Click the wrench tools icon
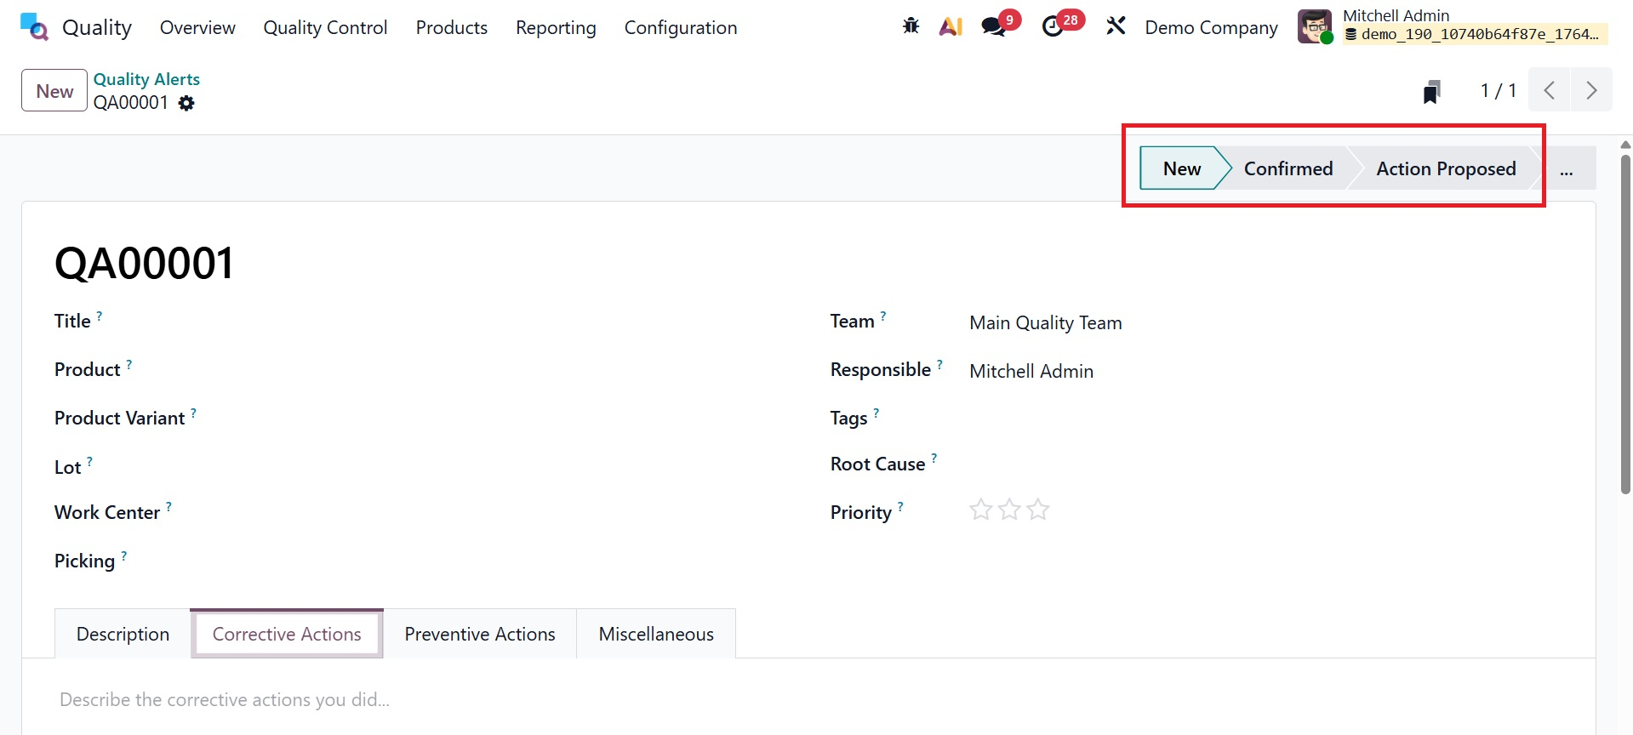 click(x=1116, y=26)
